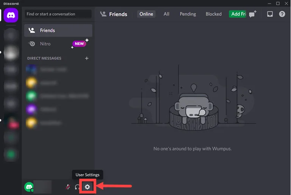291x195 pixels.
Task: Close the Discord window
Action: [x=286, y=3]
